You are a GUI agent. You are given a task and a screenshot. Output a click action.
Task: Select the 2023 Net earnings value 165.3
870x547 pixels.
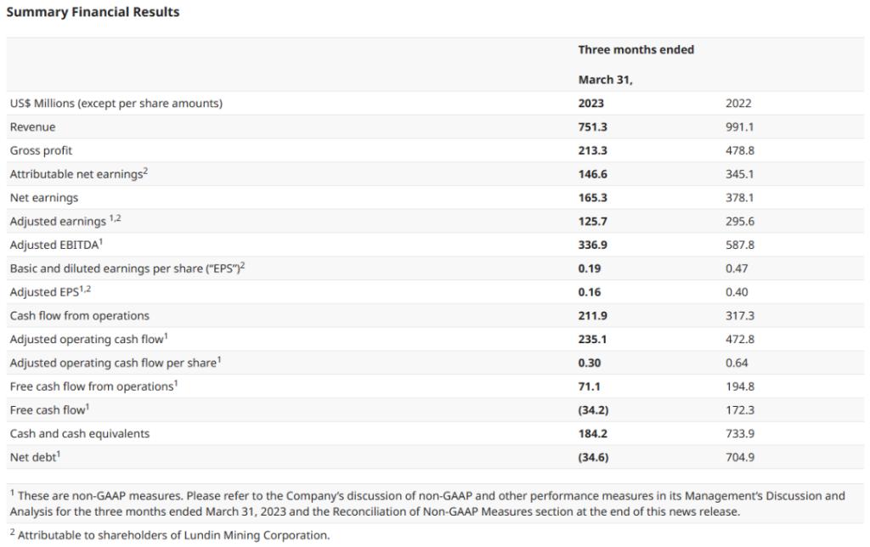[x=592, y=198]
